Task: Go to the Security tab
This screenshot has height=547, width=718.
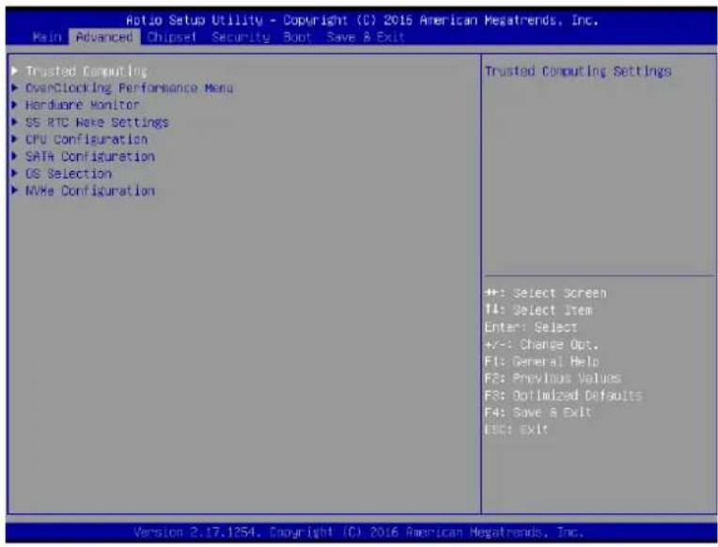Action: (241, 37)
